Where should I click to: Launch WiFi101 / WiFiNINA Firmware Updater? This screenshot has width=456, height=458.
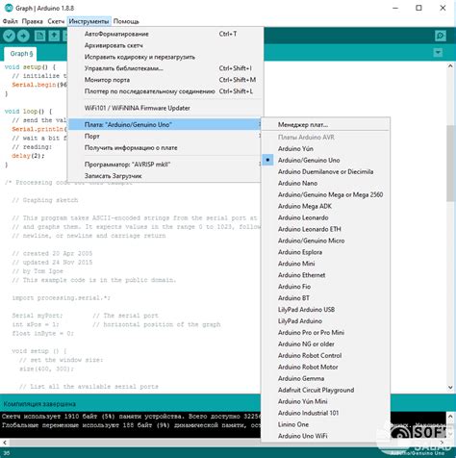[165, 108]
